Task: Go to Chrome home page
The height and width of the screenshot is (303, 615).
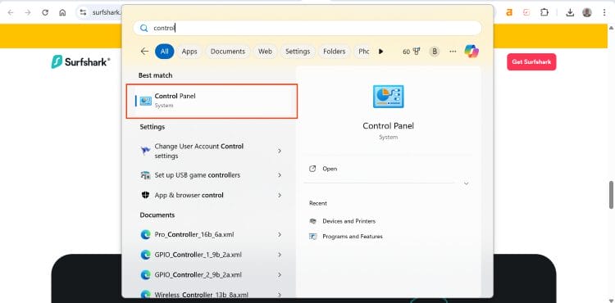Action: point(62,12)
